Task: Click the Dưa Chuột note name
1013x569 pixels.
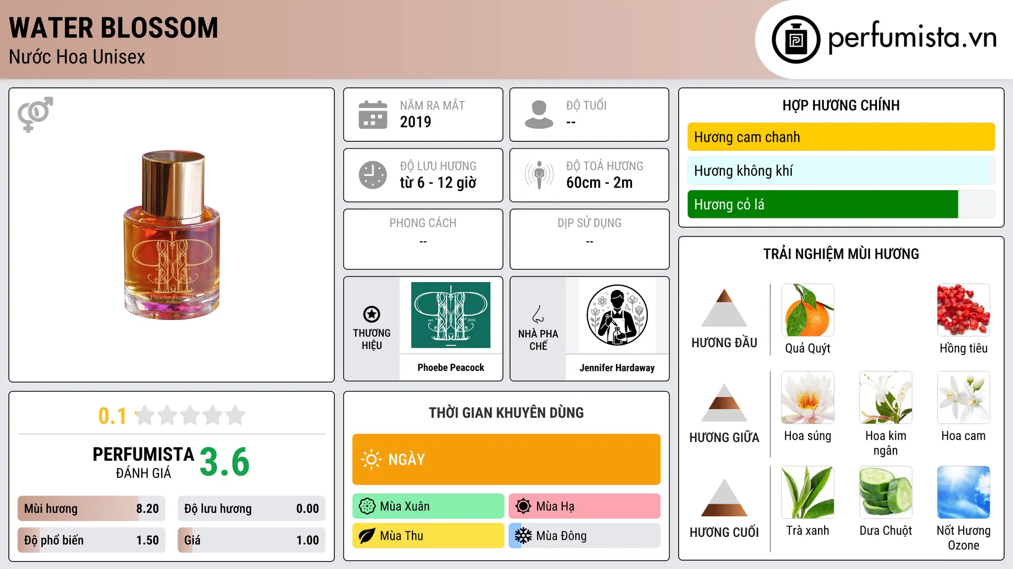Action: (886, 530)
